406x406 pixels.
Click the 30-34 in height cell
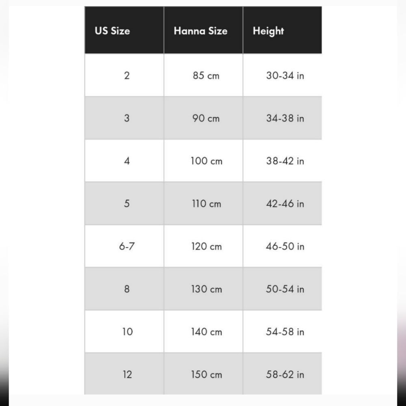pos(283,75)
